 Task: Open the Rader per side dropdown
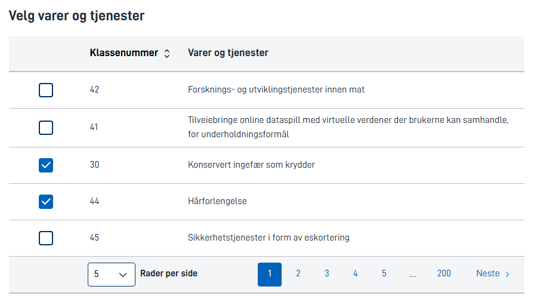coord(112,275)
